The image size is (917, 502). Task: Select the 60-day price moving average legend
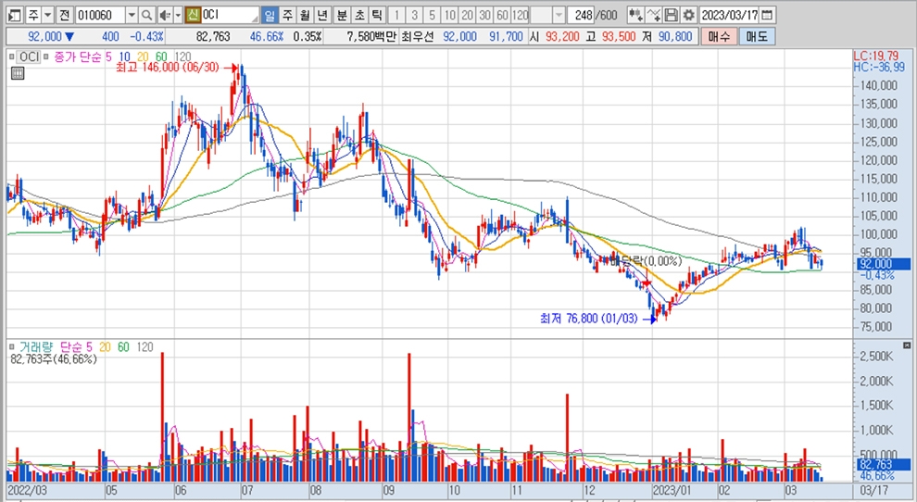tap(161, 56)
